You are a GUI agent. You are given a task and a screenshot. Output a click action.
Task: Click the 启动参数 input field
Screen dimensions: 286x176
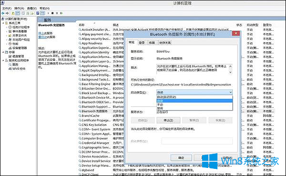coord(197,141)
